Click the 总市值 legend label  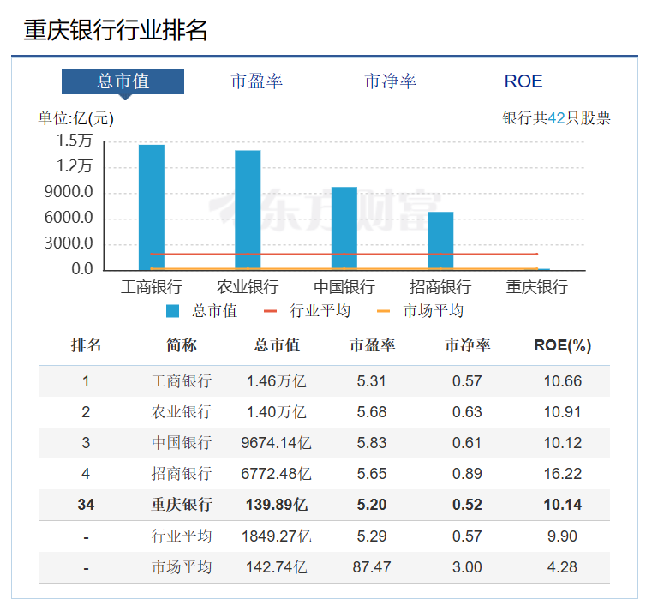(215, 311)
